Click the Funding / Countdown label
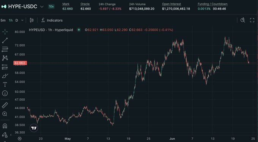Screen dimensions: 258x142 [x=212, y=4]
